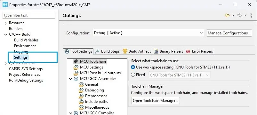Select Project References item
Screen dimensions: 257x115
point(24,75)
